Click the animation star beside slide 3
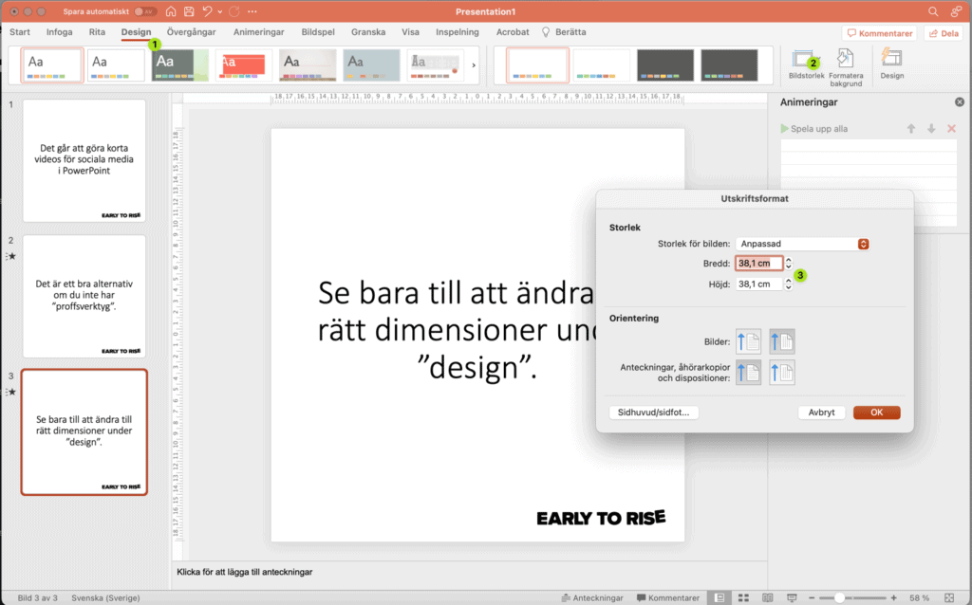 11,392
